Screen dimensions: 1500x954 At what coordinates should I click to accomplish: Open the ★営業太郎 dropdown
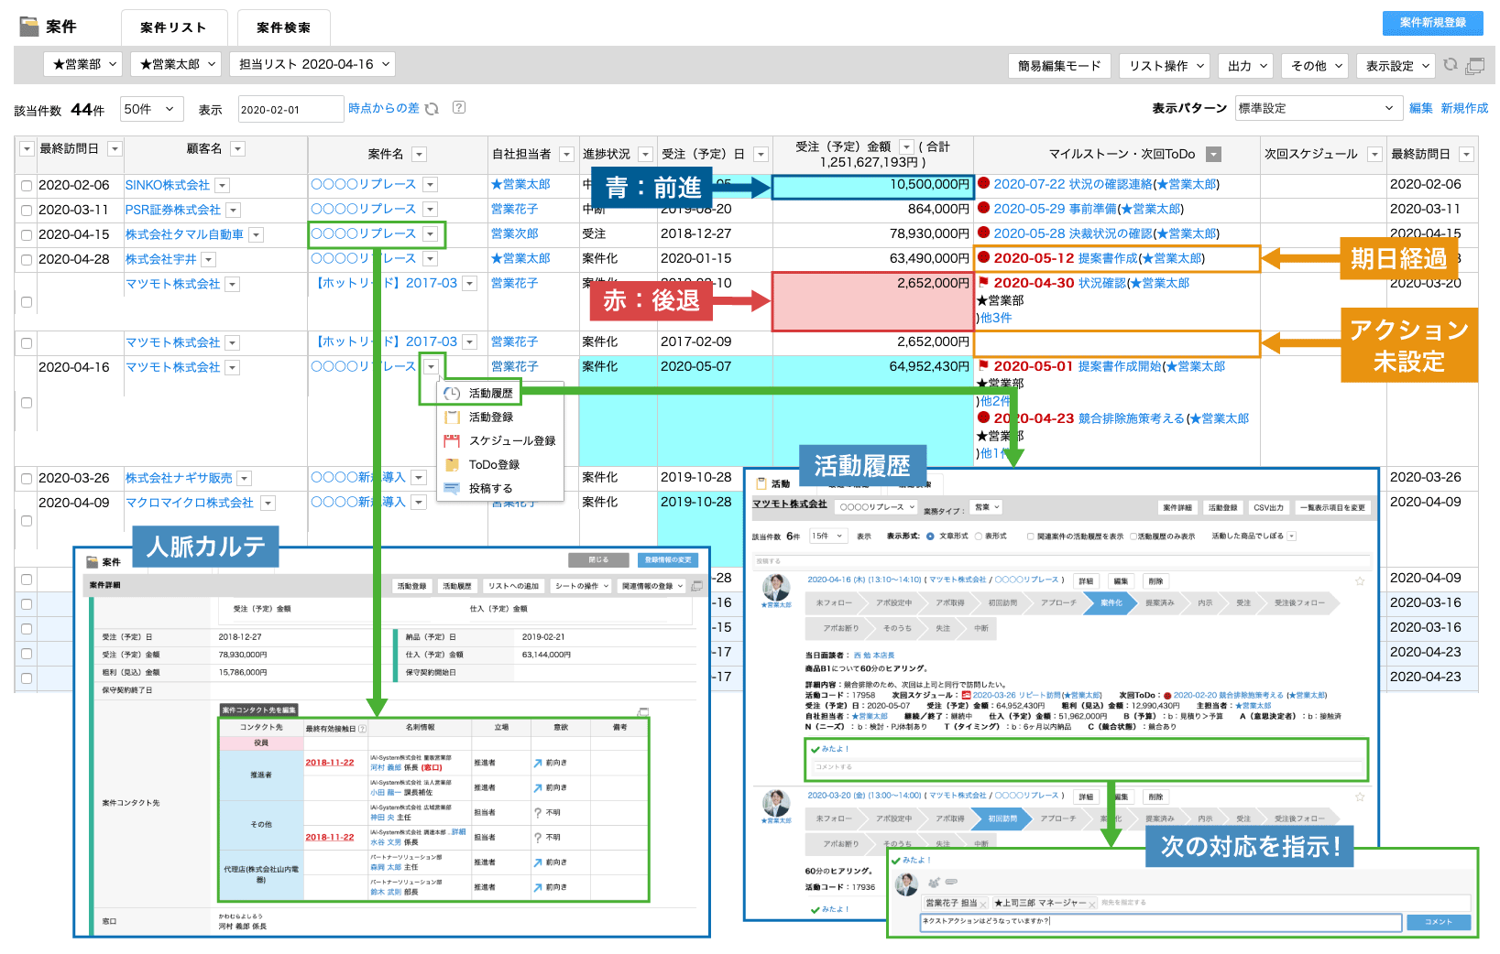pos(175,64)
